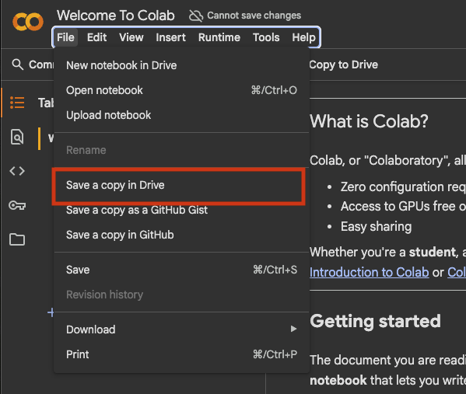
Task: Click the Colab CO logo
Action: coord(28,22)
